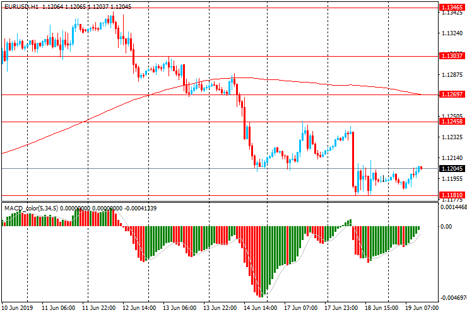Click the 1.13037 price level label
This screenshot has height=315, width=467.
(x=452, y=55)
